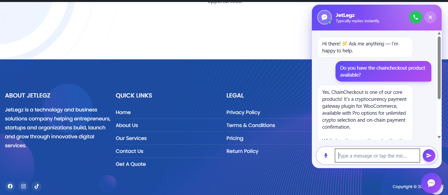Toggle the floating chat bubble launcher
This screenshot has width=448, height=195.
pos(431,183)
